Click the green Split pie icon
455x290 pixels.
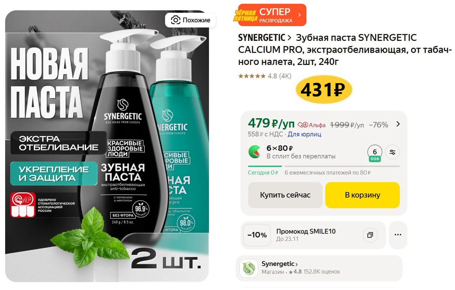click(x=255, y=152)
